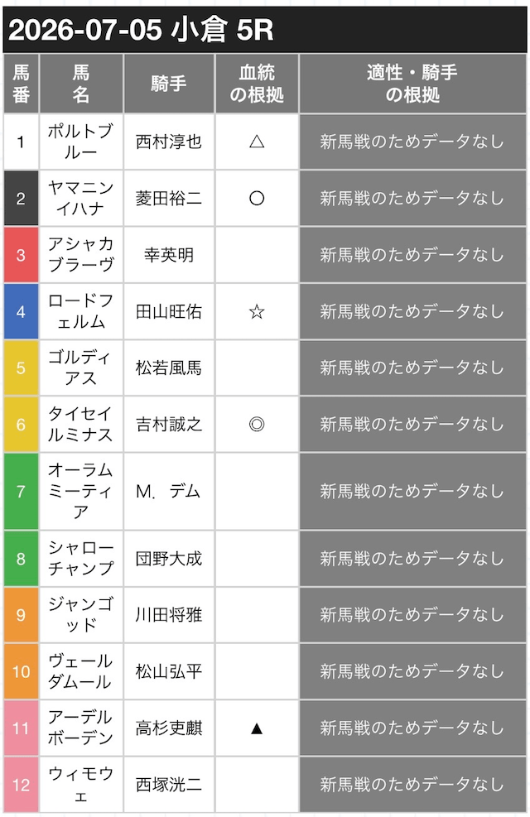Select jockey M. デム
Screen dimensions: 530x817
169,492
